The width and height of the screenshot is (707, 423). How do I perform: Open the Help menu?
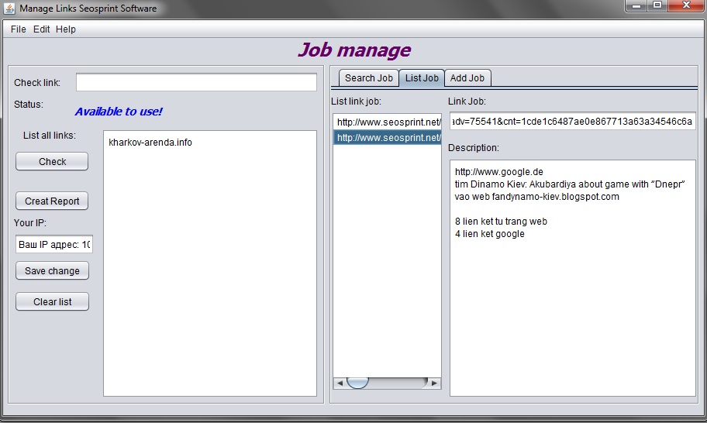click(x=66, y=29)
